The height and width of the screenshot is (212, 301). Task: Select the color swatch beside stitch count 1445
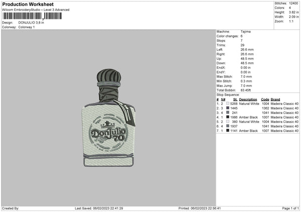[228, 108]
